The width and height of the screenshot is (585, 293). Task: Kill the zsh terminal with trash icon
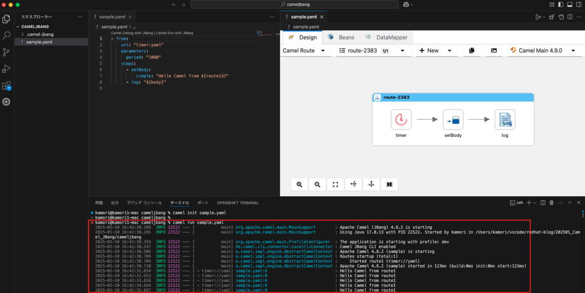[551, 202]
